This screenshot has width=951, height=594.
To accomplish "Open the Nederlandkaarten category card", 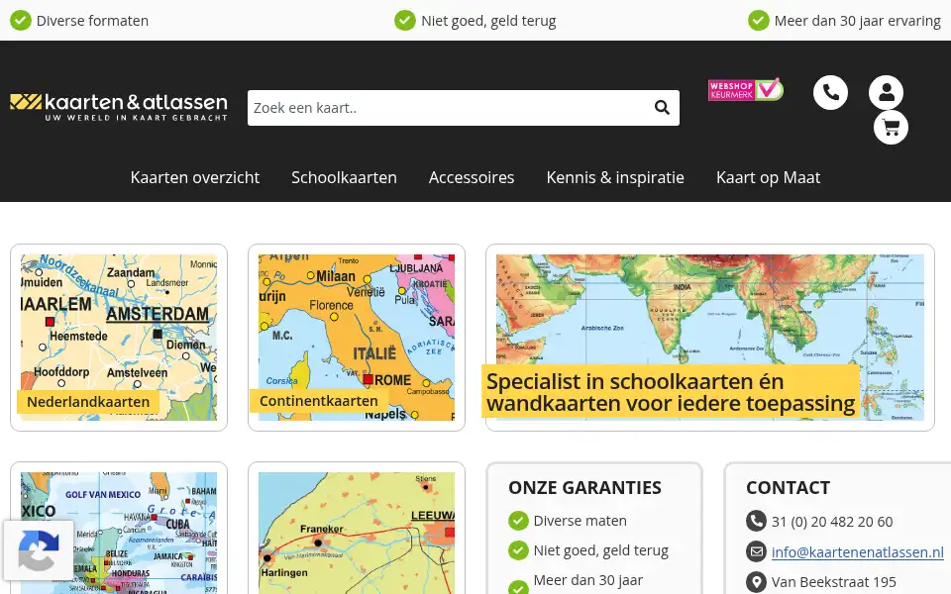I will 119,338.
